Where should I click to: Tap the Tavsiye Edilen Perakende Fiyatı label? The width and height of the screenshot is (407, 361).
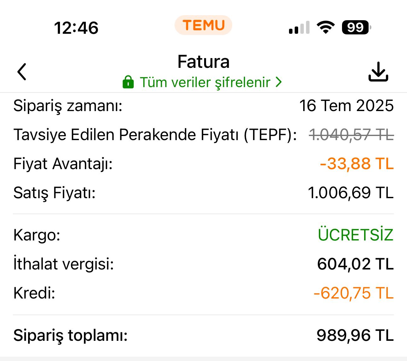pyautogui.click(x=155, y=135)
